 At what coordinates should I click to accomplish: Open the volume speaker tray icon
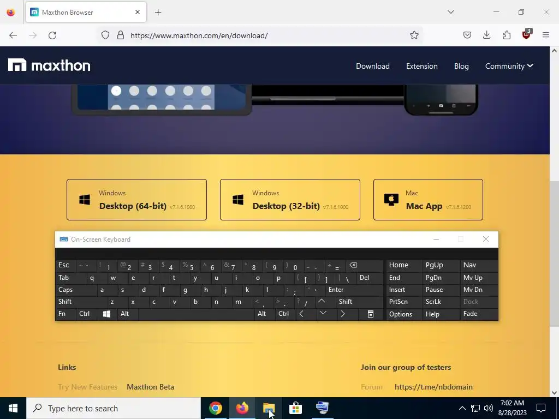(489, 408)
